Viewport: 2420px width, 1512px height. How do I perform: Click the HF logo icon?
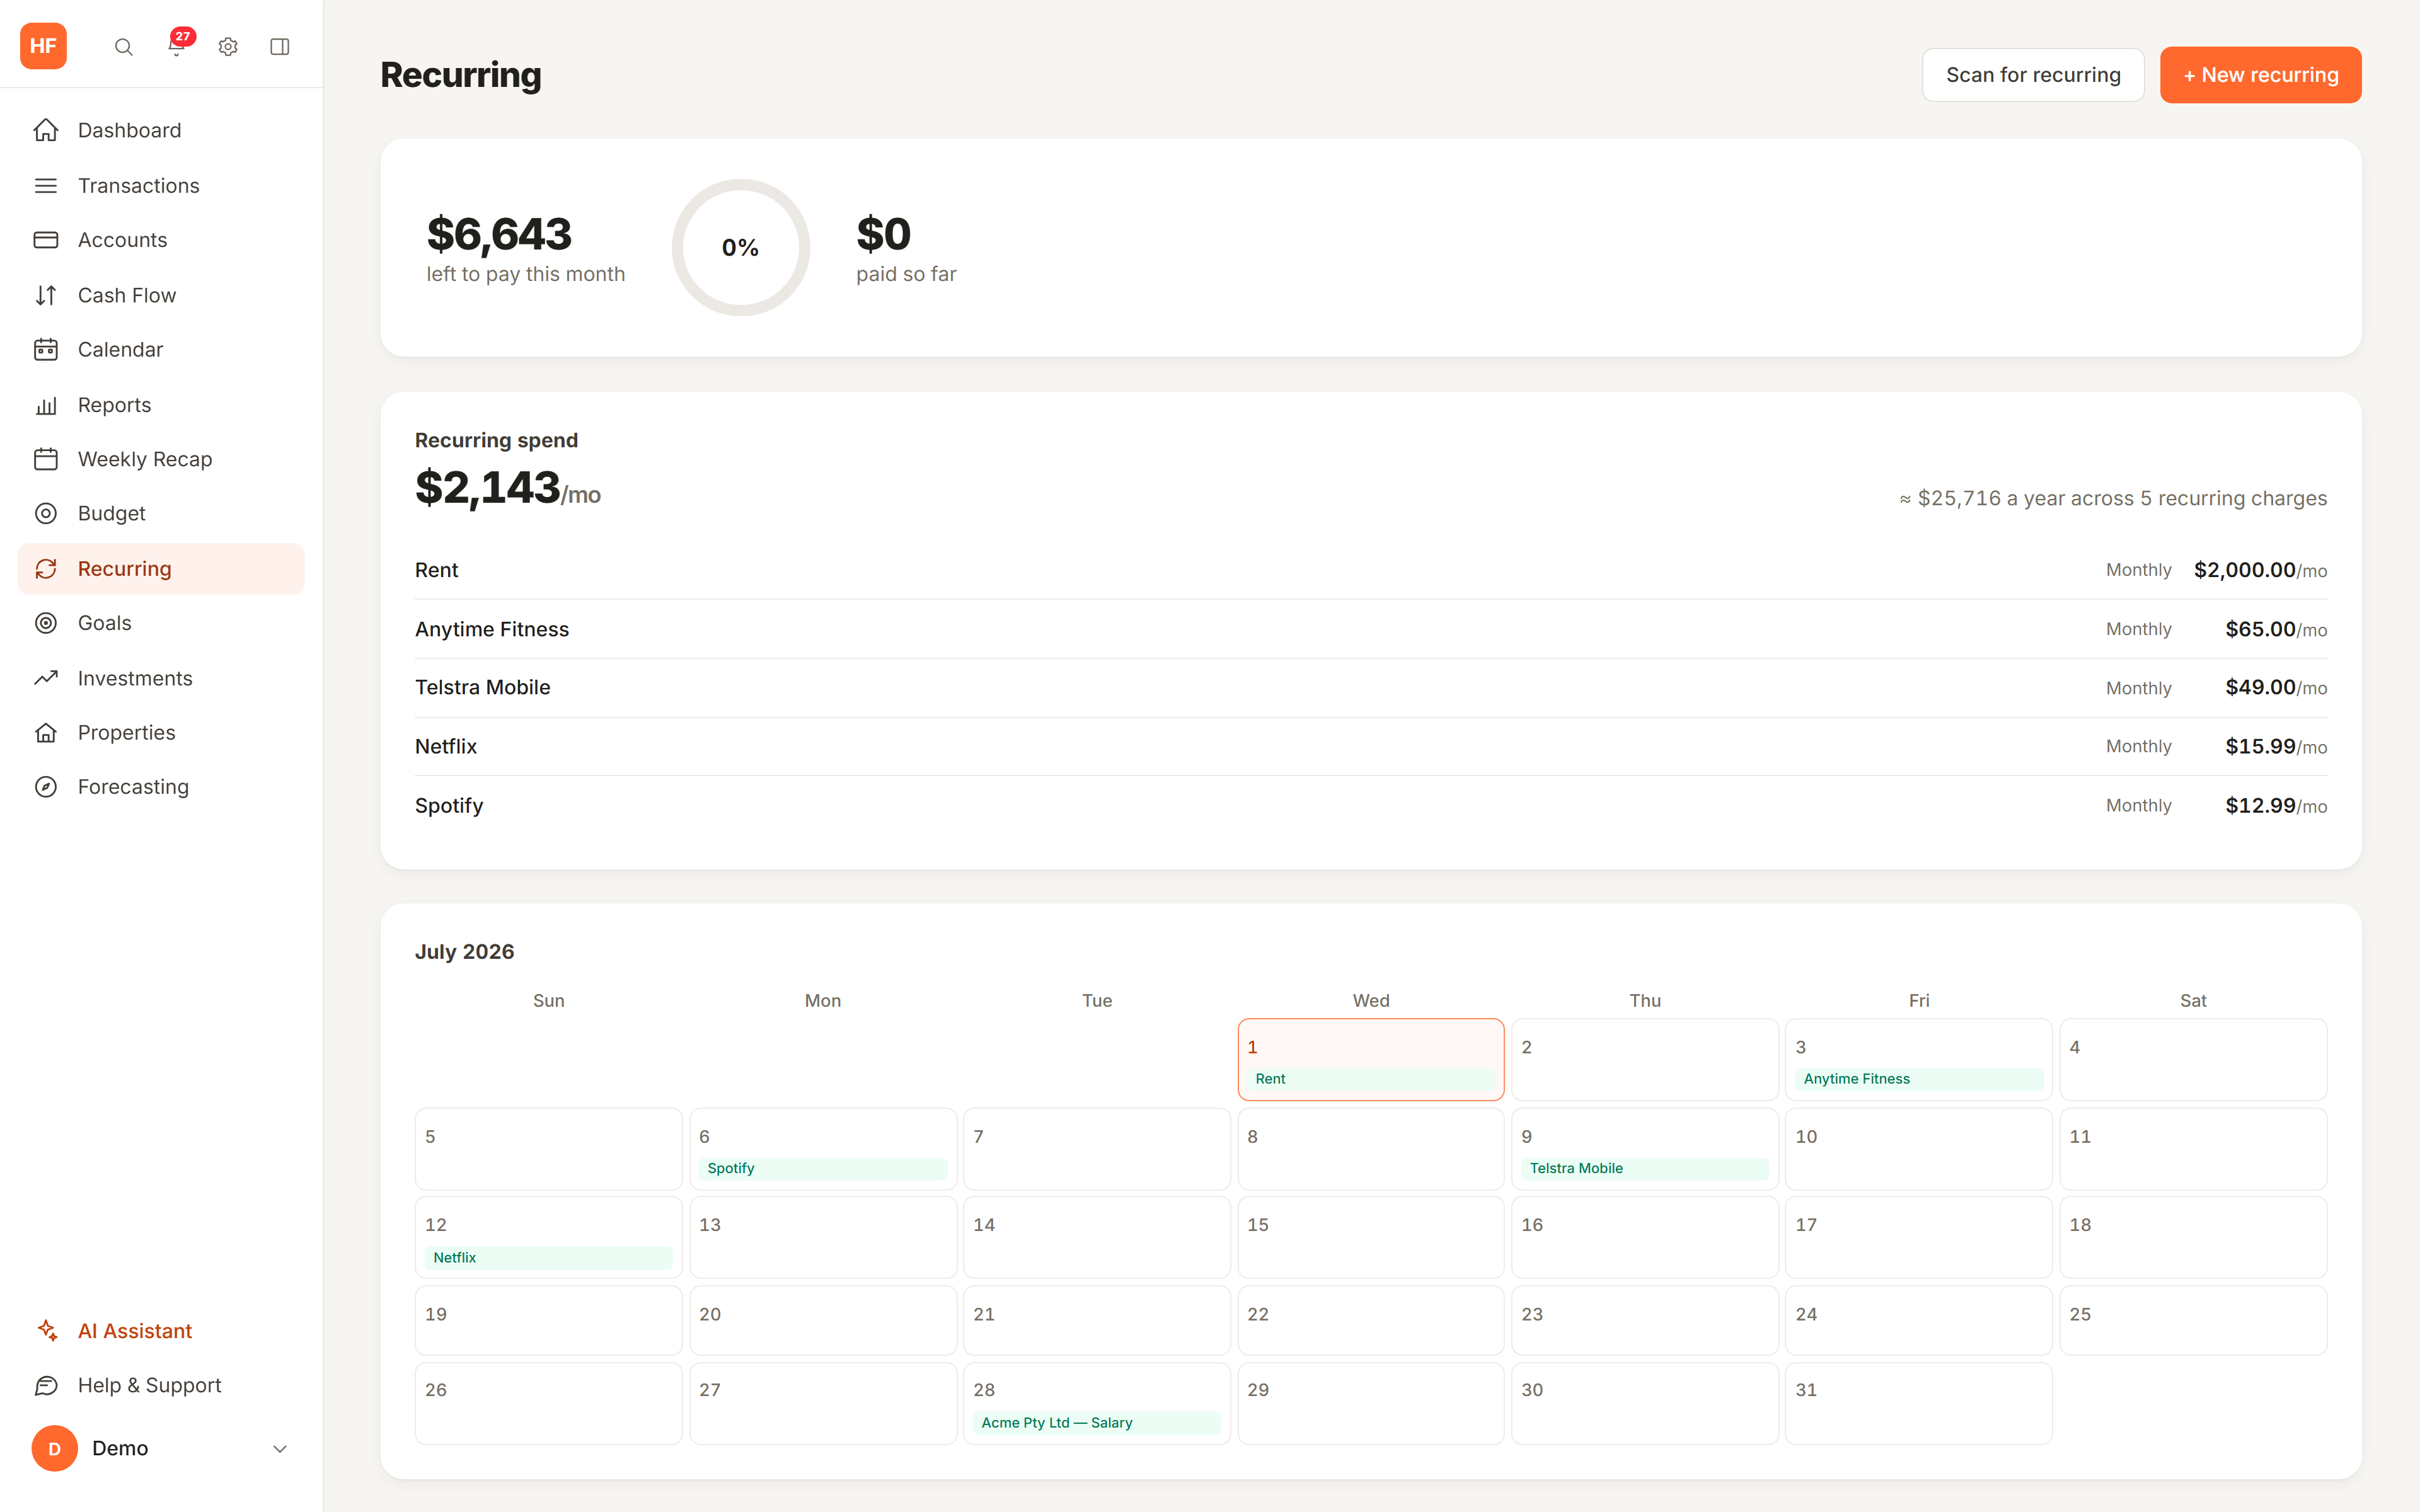[44, 46]
